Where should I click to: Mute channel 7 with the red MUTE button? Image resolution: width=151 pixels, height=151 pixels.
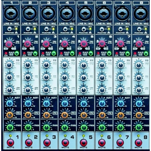pyautogui.click(x=120, y=143)
